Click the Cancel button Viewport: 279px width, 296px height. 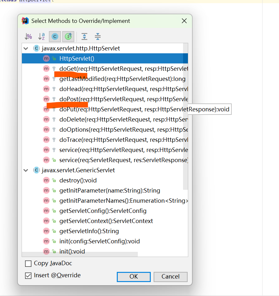[x=170, y=277]
